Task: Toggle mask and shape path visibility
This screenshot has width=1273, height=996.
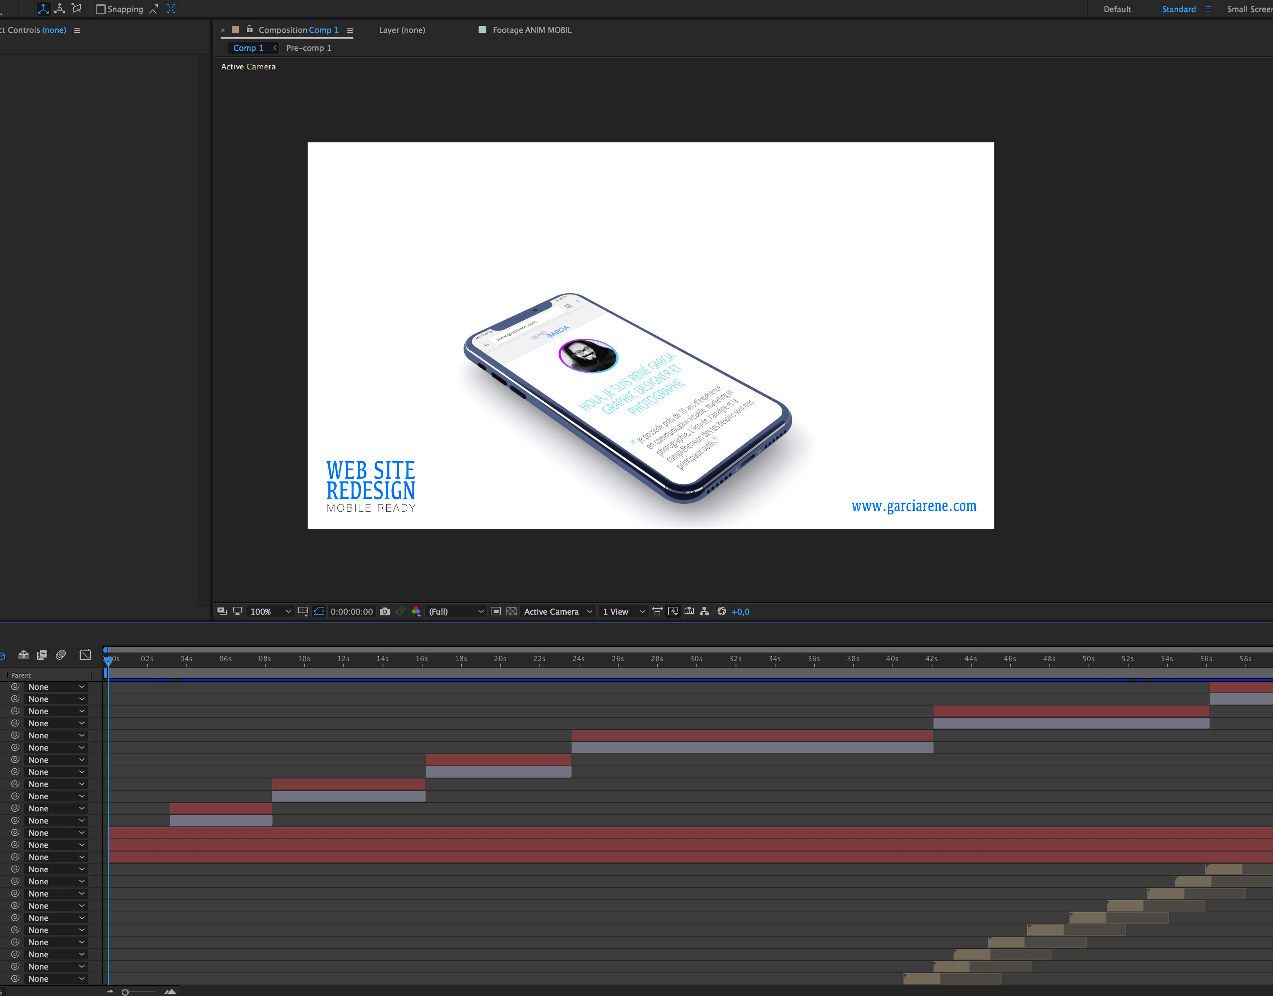Action: click(x=319, y=611)
